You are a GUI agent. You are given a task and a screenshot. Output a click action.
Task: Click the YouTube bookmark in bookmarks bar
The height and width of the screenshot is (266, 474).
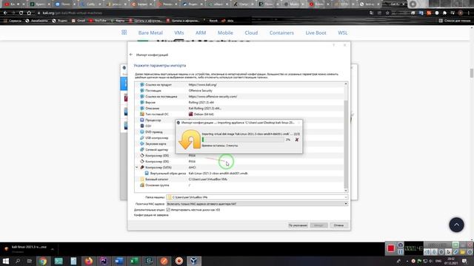(98, 21)
